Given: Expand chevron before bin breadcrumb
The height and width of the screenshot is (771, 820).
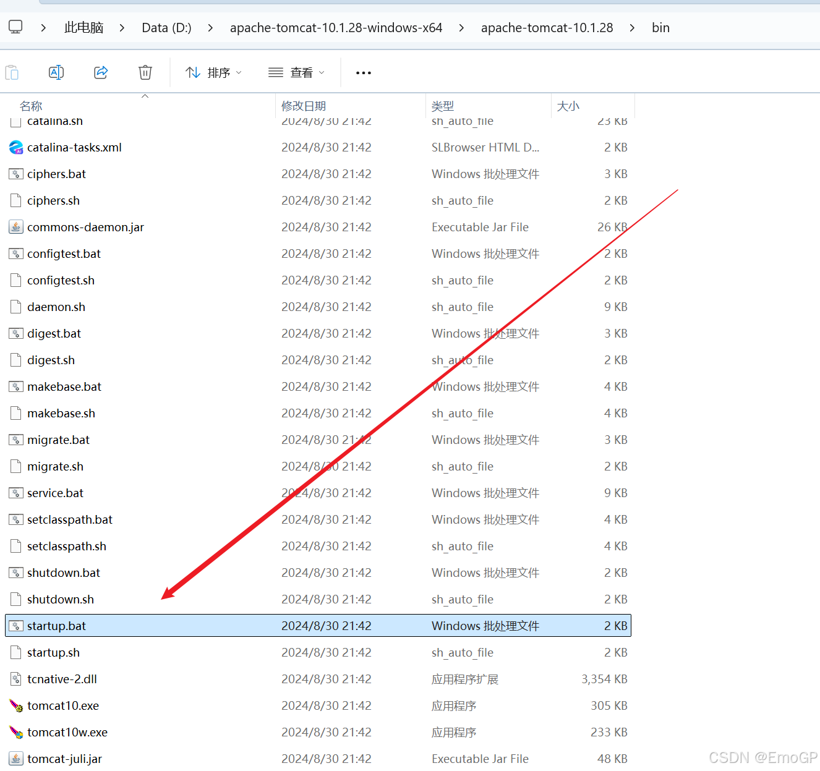Looking at the screenshot, I should (x=632, y=28).
